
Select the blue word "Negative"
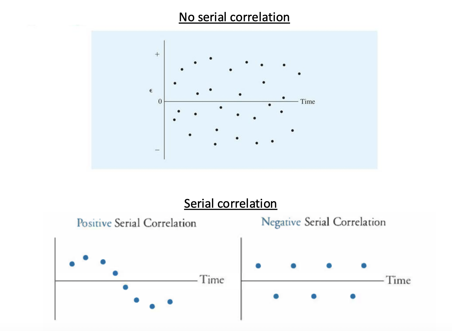click(x=281, y=222)
